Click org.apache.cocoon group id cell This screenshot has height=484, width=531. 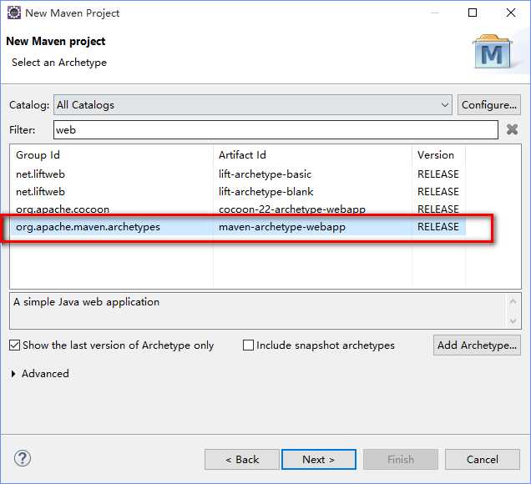click(x=63, y=209)
